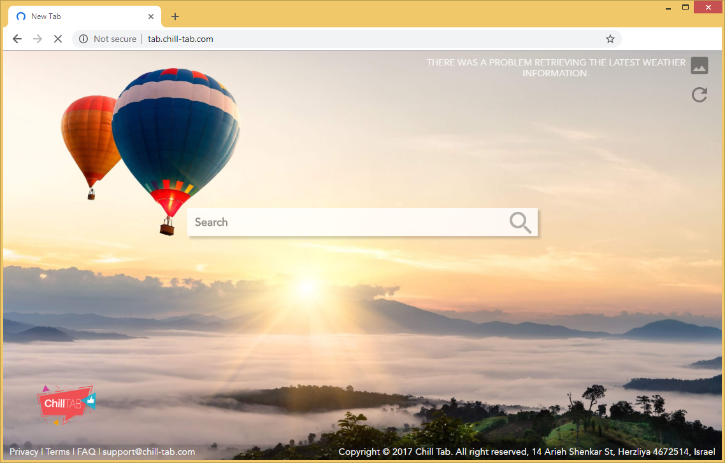Open the Privacy link
This screenshot has height=463, width=725.
point(24,452)
